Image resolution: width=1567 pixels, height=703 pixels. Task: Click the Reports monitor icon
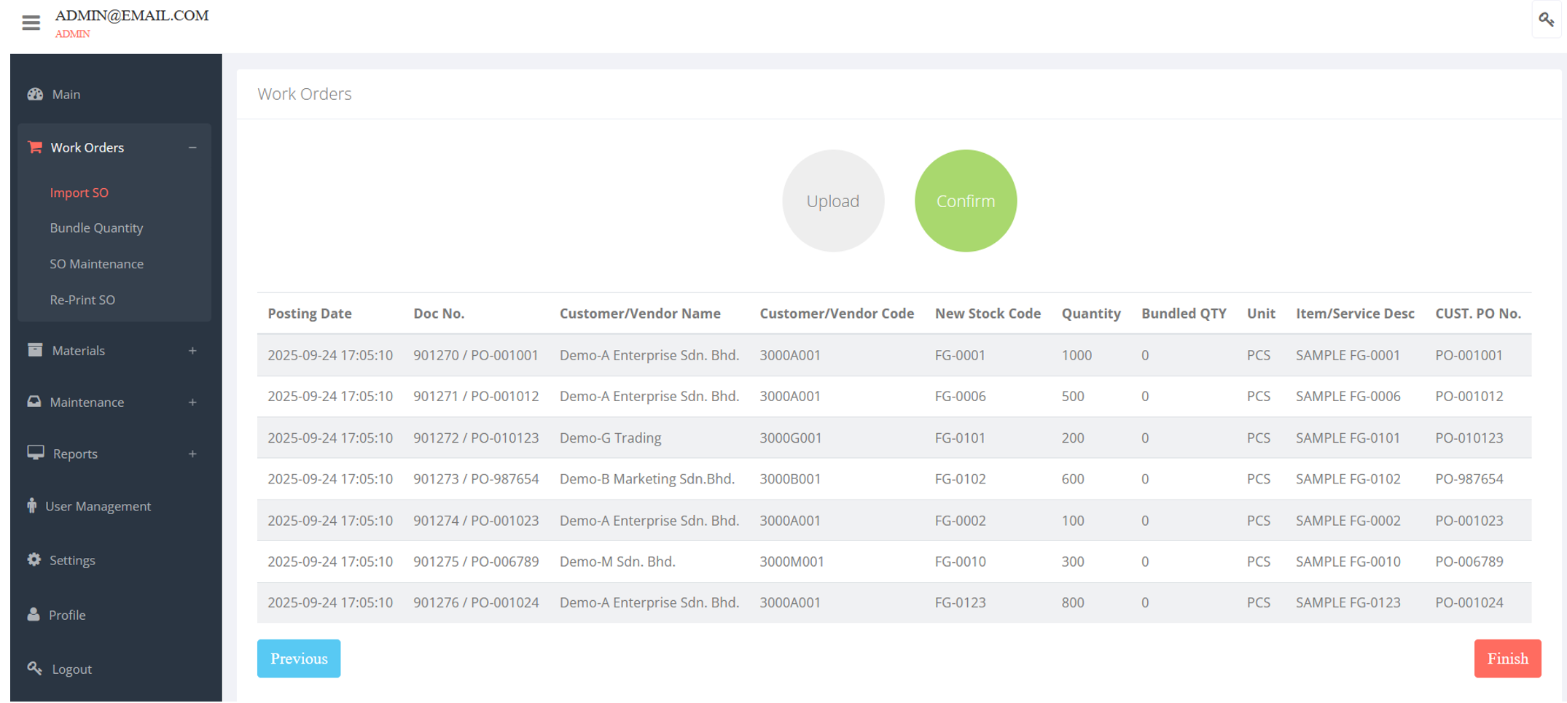pyautogui.click(x=36, y=453)
